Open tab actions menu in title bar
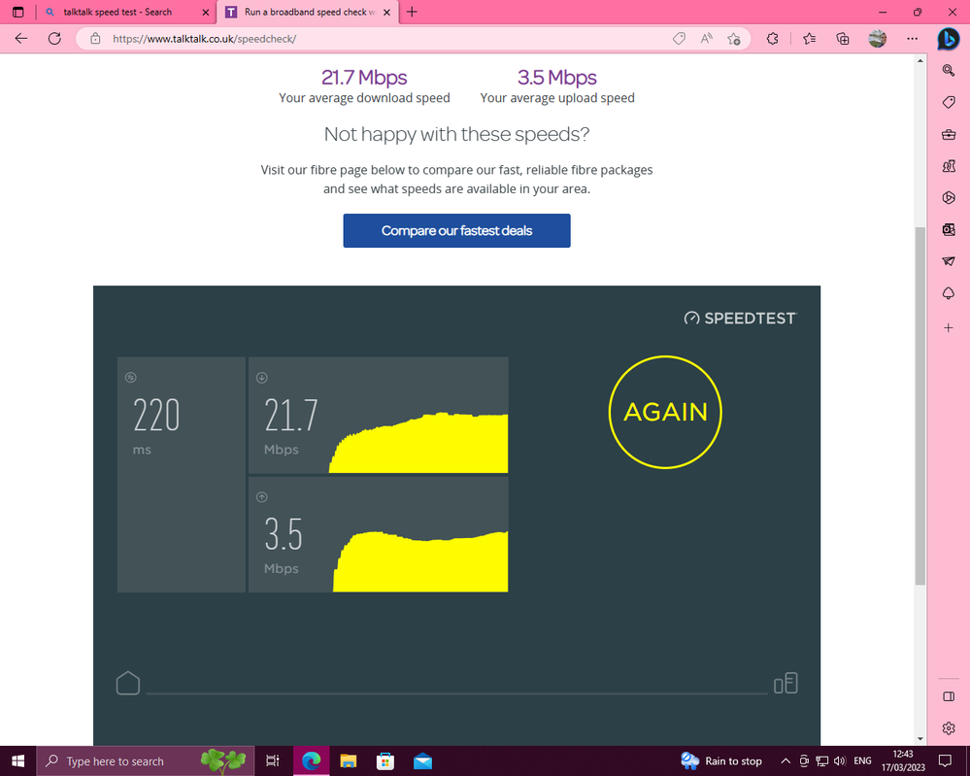This screenshot has width=970, height=776. pos(17,13)
